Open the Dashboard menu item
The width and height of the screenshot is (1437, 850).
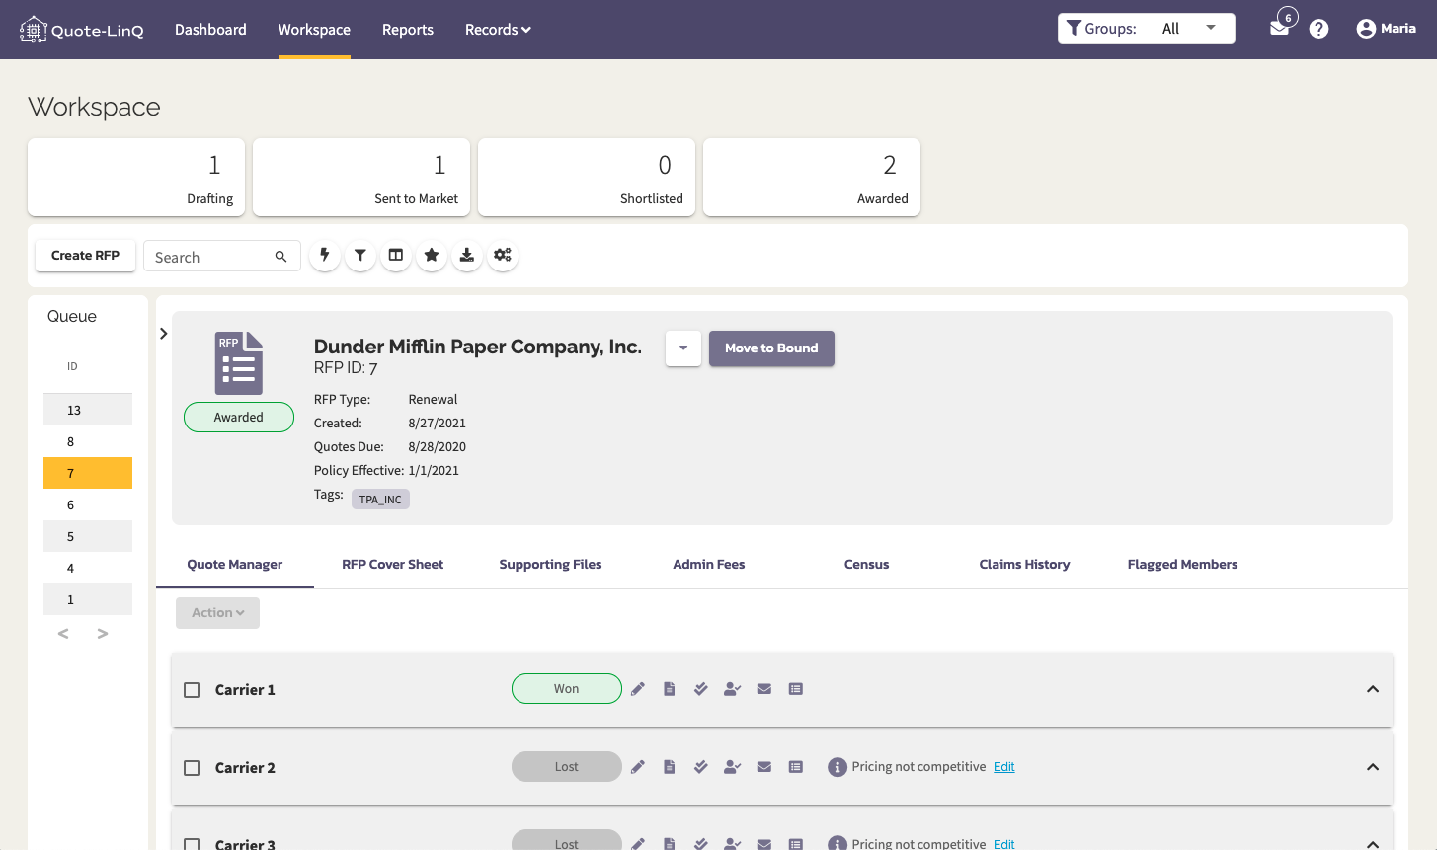210,30
